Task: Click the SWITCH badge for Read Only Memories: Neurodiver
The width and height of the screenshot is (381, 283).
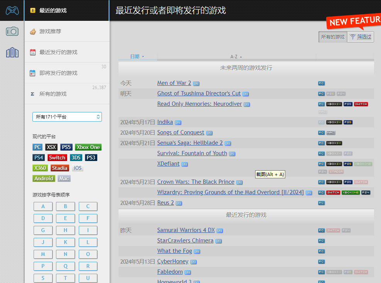Action: tap(361, 104)
